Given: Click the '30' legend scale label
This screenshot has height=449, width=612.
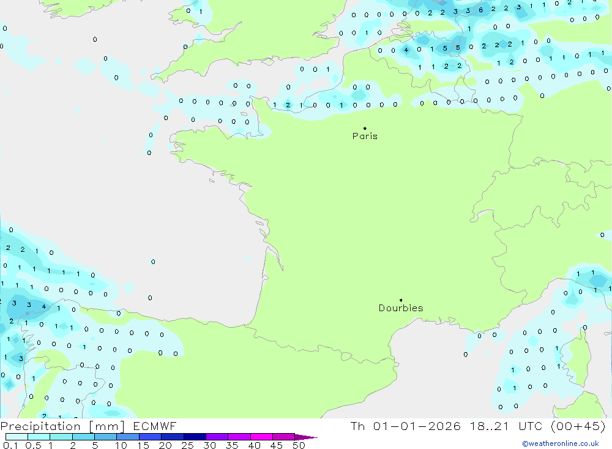Looking at the screenshot, I should click(x=209, y=445).
